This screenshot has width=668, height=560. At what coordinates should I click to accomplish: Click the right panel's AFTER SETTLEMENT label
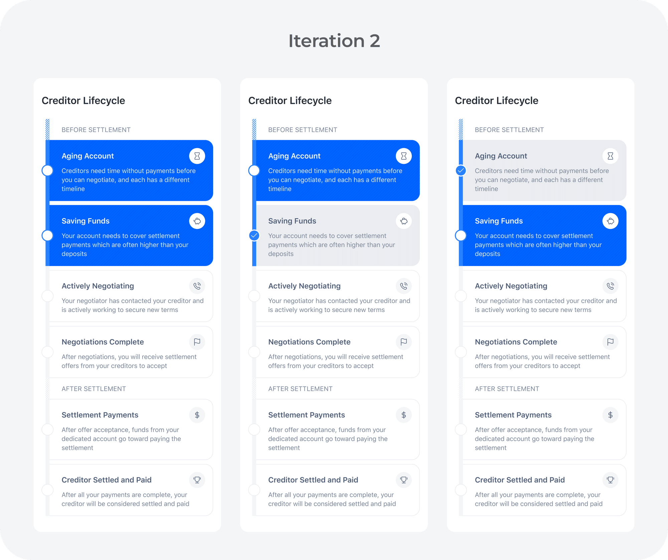tap(507, 389)
